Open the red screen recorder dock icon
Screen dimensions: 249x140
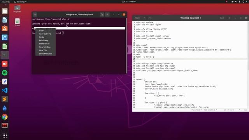(5, 126)
